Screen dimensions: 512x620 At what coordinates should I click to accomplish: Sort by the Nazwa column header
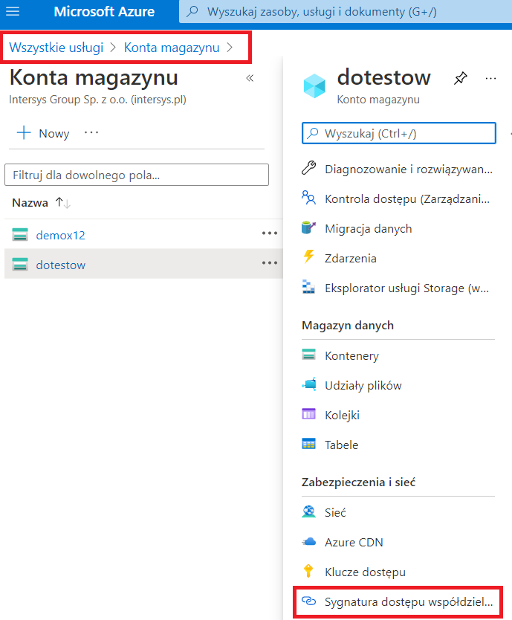point(30,203)
